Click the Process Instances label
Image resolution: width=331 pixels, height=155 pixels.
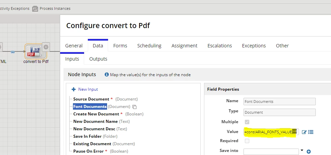tap(55, 9)
